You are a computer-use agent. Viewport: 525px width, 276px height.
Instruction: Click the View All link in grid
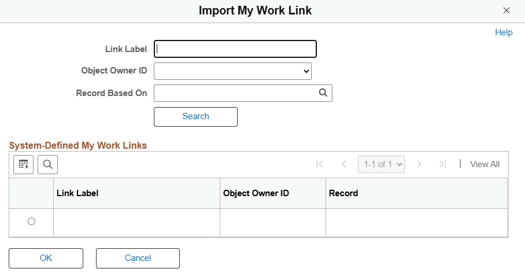[x=485, y=164]
